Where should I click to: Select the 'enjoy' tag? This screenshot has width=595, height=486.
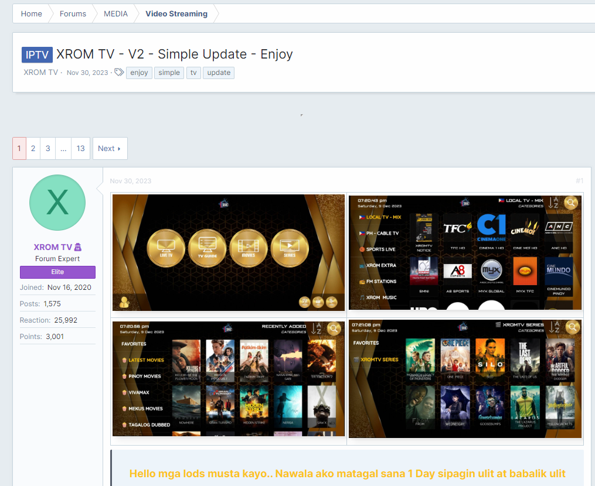[x=139, y=73]
